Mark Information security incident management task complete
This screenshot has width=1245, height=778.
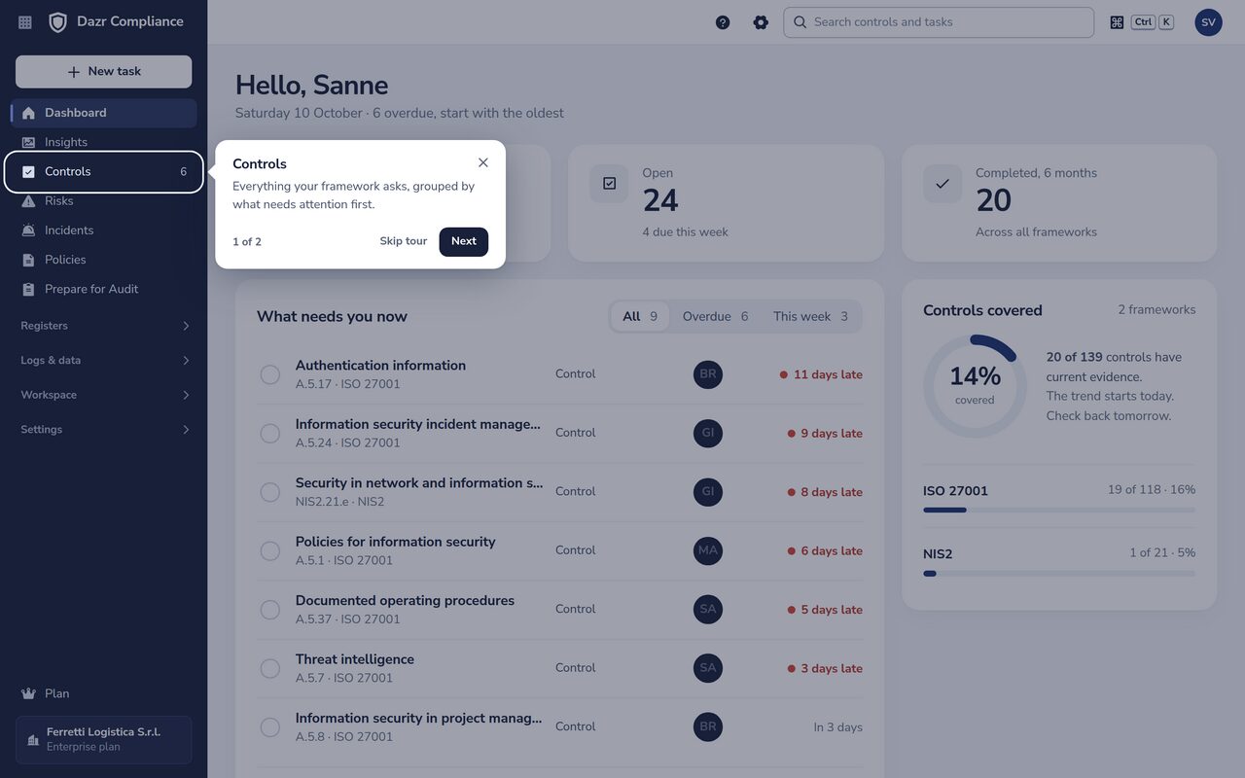coord(270,433)
